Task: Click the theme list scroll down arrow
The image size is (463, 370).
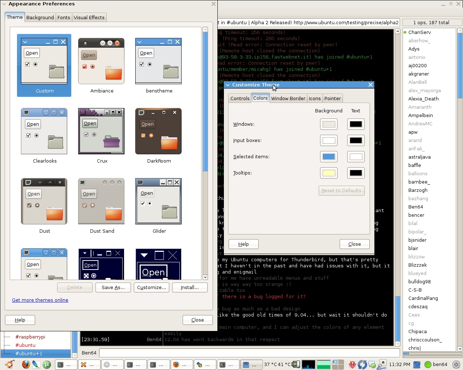Action: pyautogui.click(x=205, y=277)
